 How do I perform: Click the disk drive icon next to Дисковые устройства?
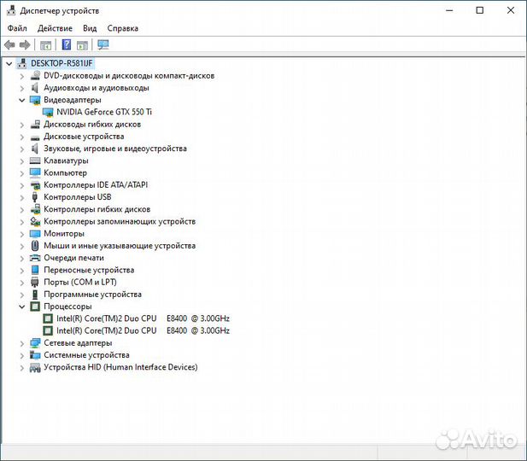point(35,137)
